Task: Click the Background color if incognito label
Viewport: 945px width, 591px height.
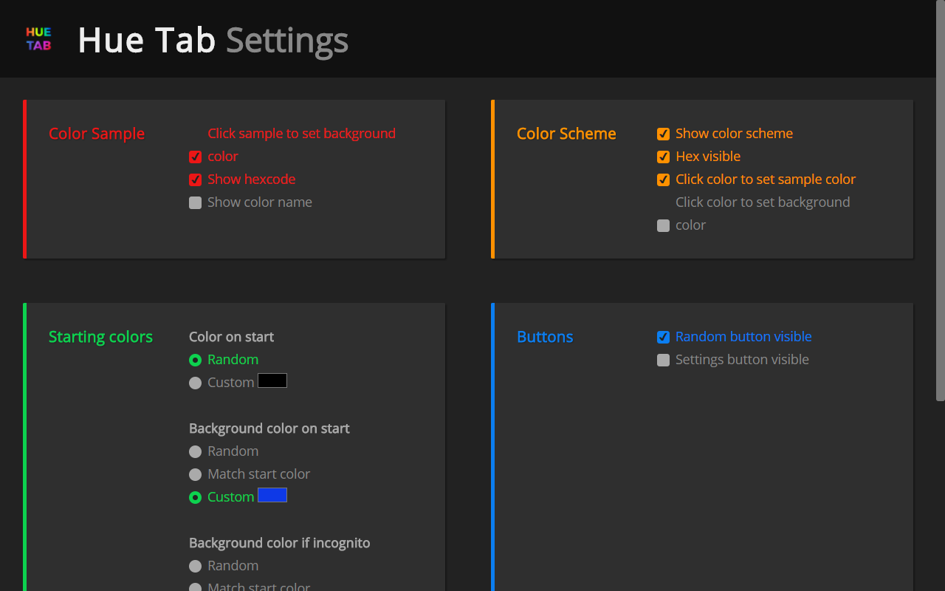Action: tap(280, 543)
